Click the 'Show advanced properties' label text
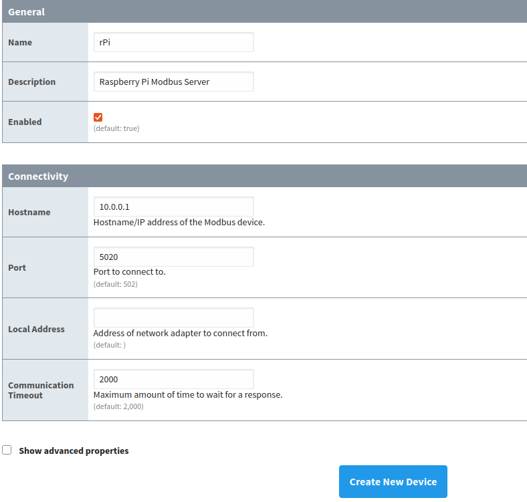 tap(74, 451)
